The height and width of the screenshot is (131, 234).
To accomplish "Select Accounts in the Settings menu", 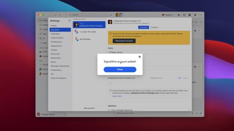I will tap(60, 30).
